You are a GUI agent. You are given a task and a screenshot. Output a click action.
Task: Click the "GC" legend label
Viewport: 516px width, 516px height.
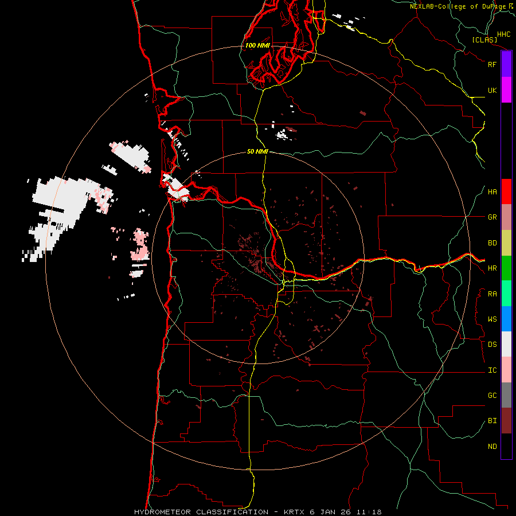pos(492,396)
